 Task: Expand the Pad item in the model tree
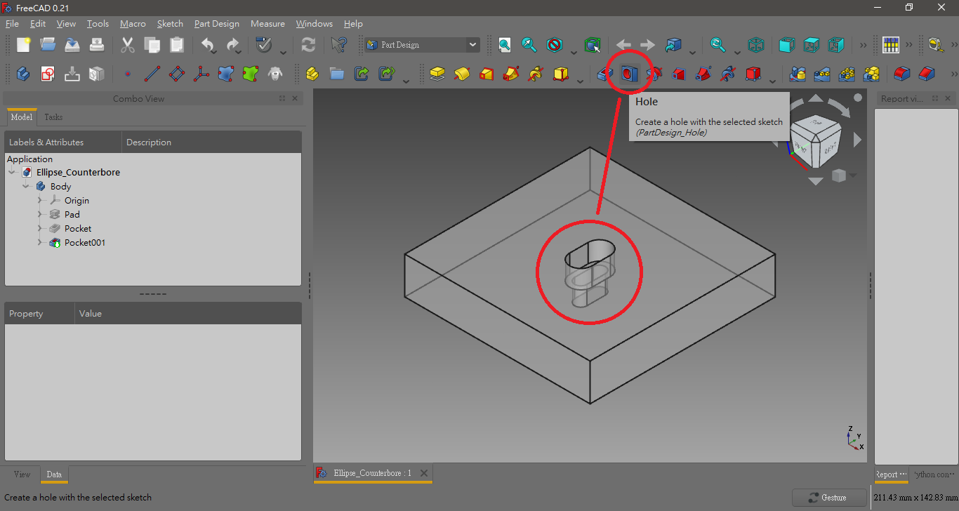(x=41, y=214)
